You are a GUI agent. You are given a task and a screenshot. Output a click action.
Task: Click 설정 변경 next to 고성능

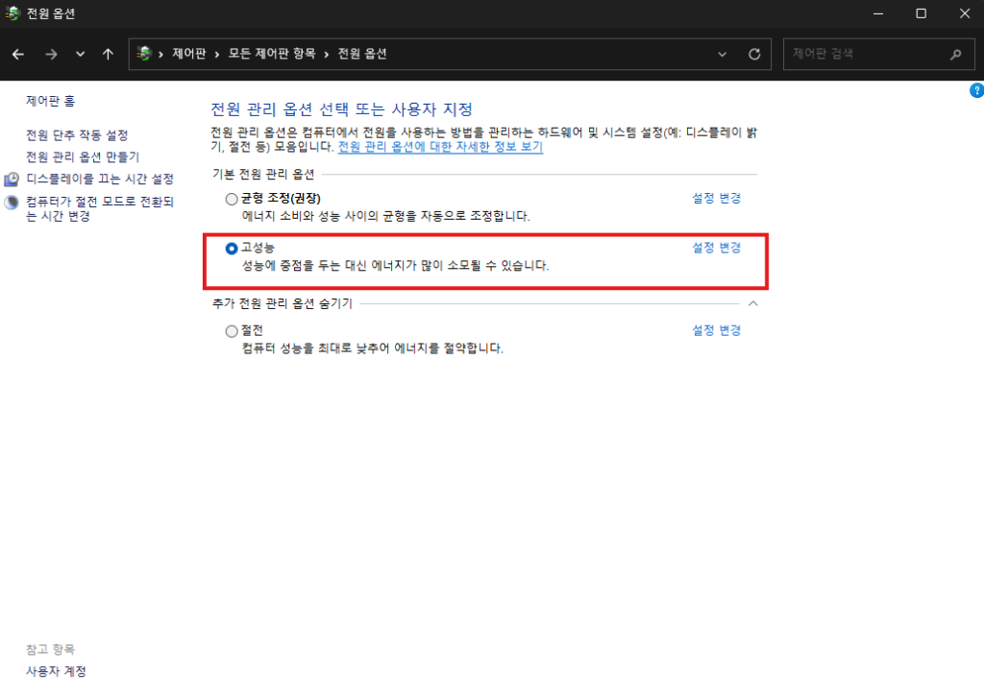tap(716, 247)
